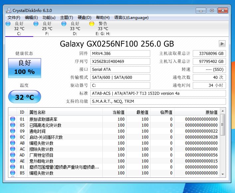Click status orb of attribute AD row
This screenshot has width=235, height=193.
pos(13,155)
